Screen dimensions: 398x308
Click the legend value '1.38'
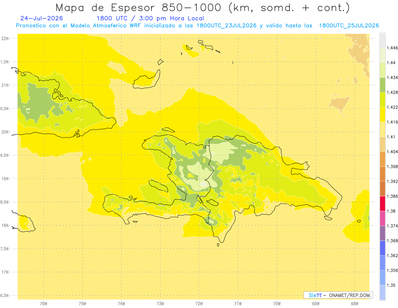point(391,211)
